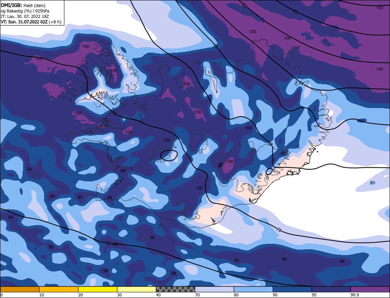The height and width of the screenshot is (298, 390).
Task: Click the dark orange 0–10 legend swatch
Action: [19, 289]
